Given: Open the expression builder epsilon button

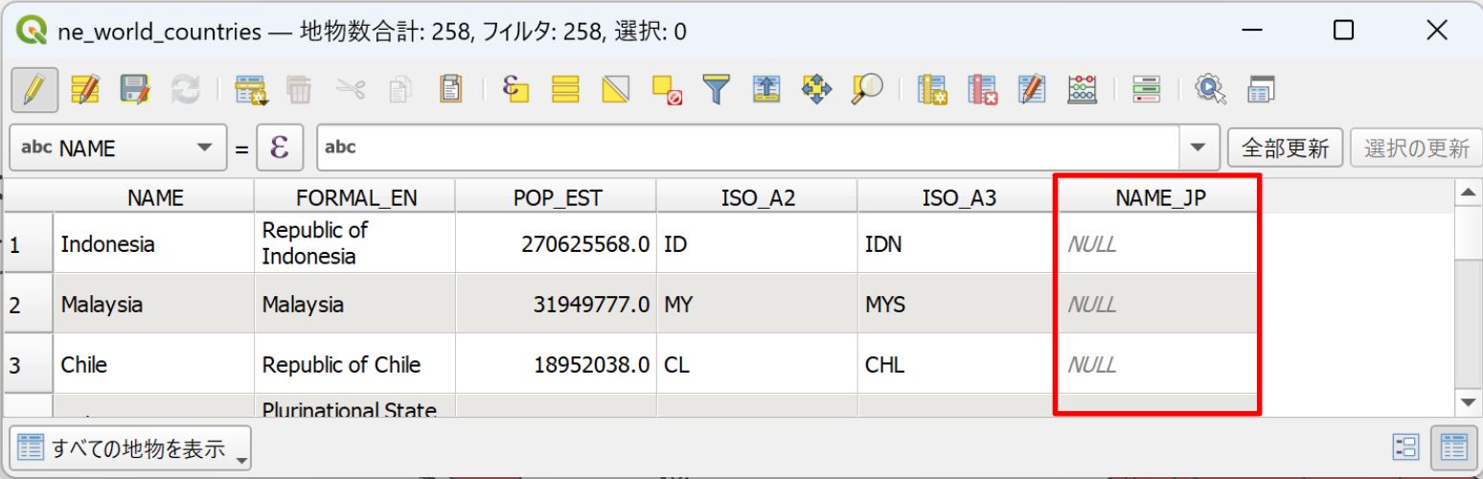Looking at the screenshot, I should (280, 148).
